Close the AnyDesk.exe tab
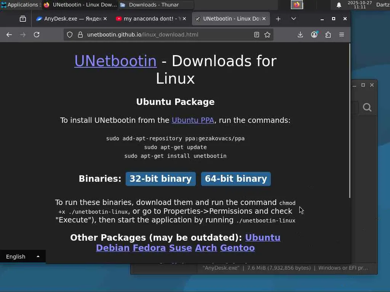The height and width of the screenshot is (292, 390). [x=105, y=19]
